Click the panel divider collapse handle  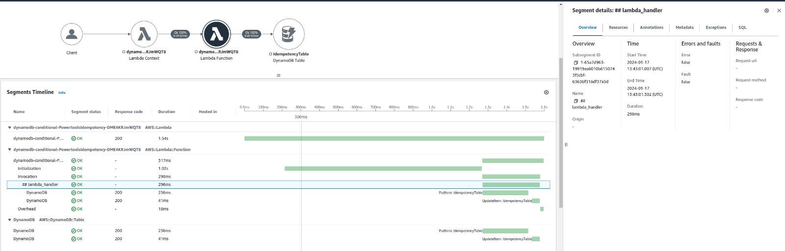[x=566, y=145]
